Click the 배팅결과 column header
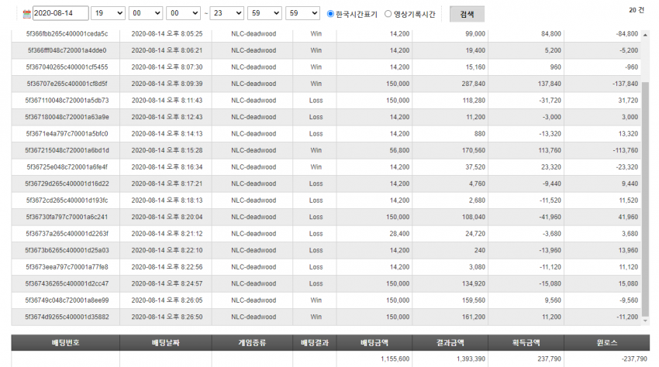 [314, 343]
